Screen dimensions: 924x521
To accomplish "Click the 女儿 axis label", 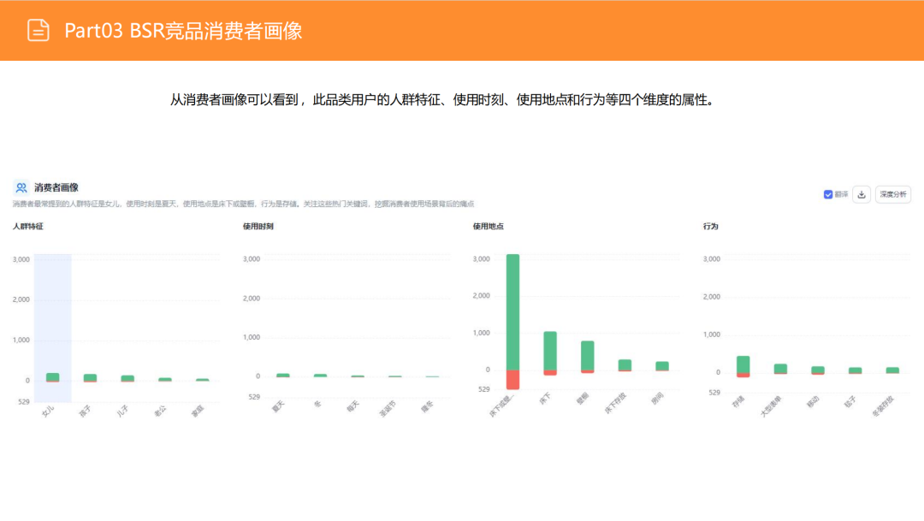I will coord(48,411).
